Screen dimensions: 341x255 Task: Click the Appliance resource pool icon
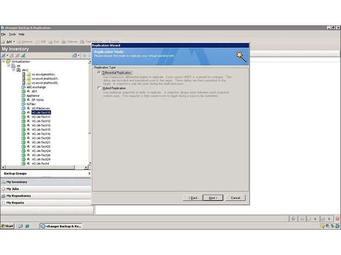point(24,96)
